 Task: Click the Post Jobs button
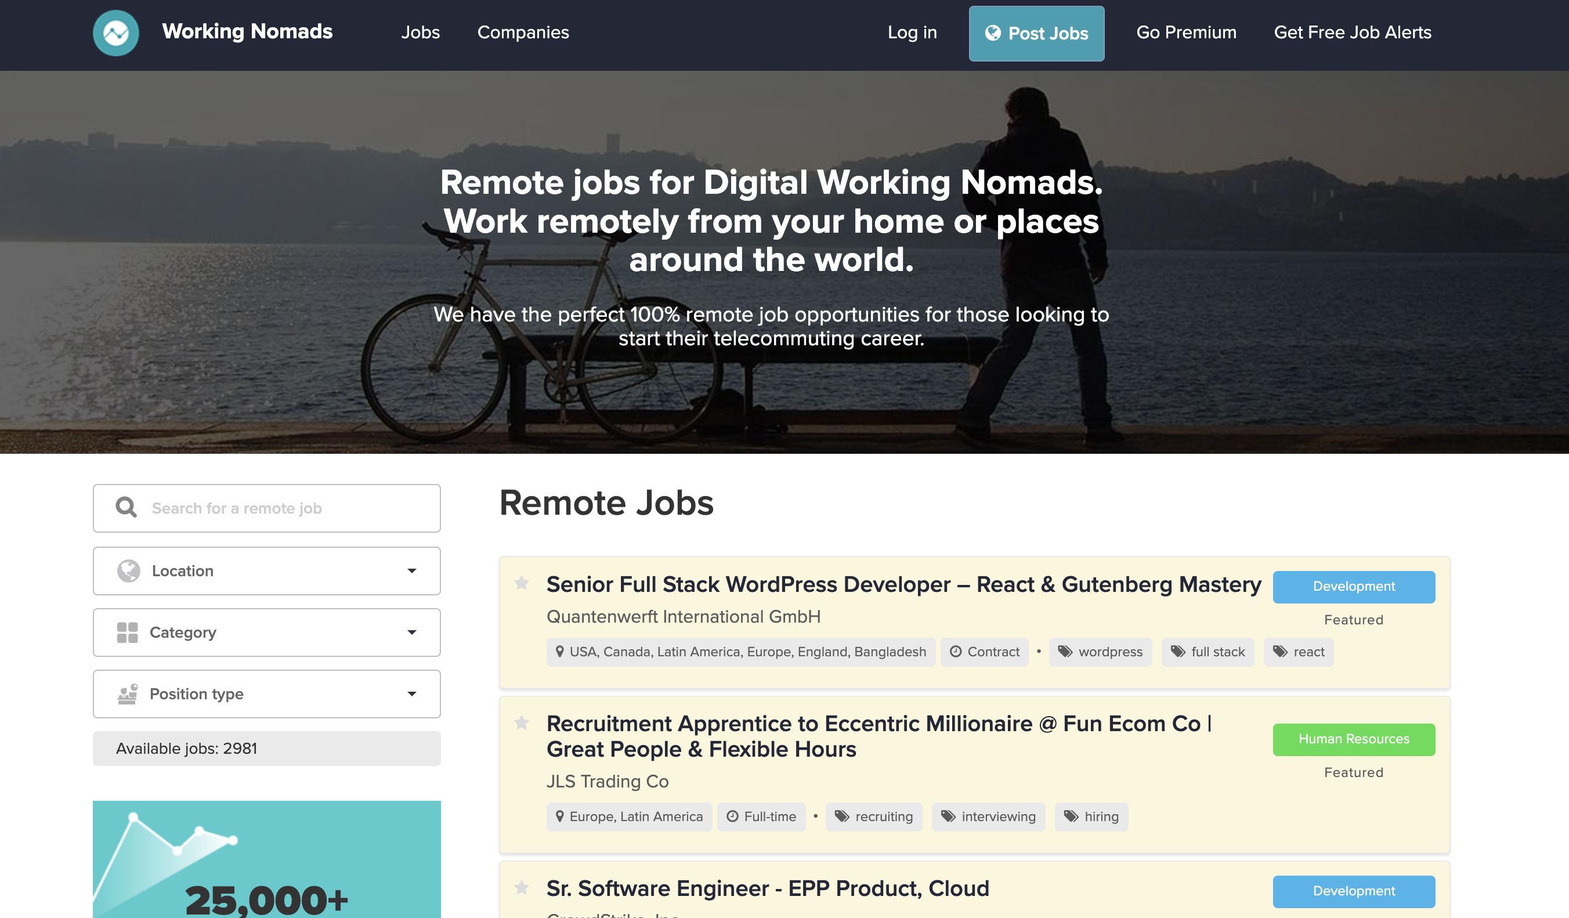(1036, 34)
